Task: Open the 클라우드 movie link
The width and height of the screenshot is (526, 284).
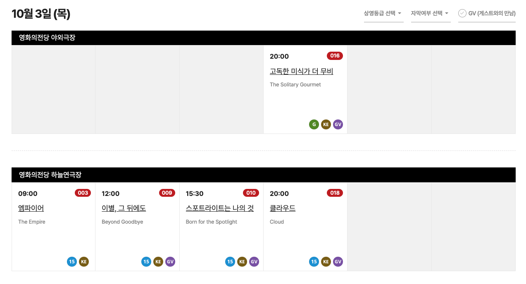Action: 283,208
